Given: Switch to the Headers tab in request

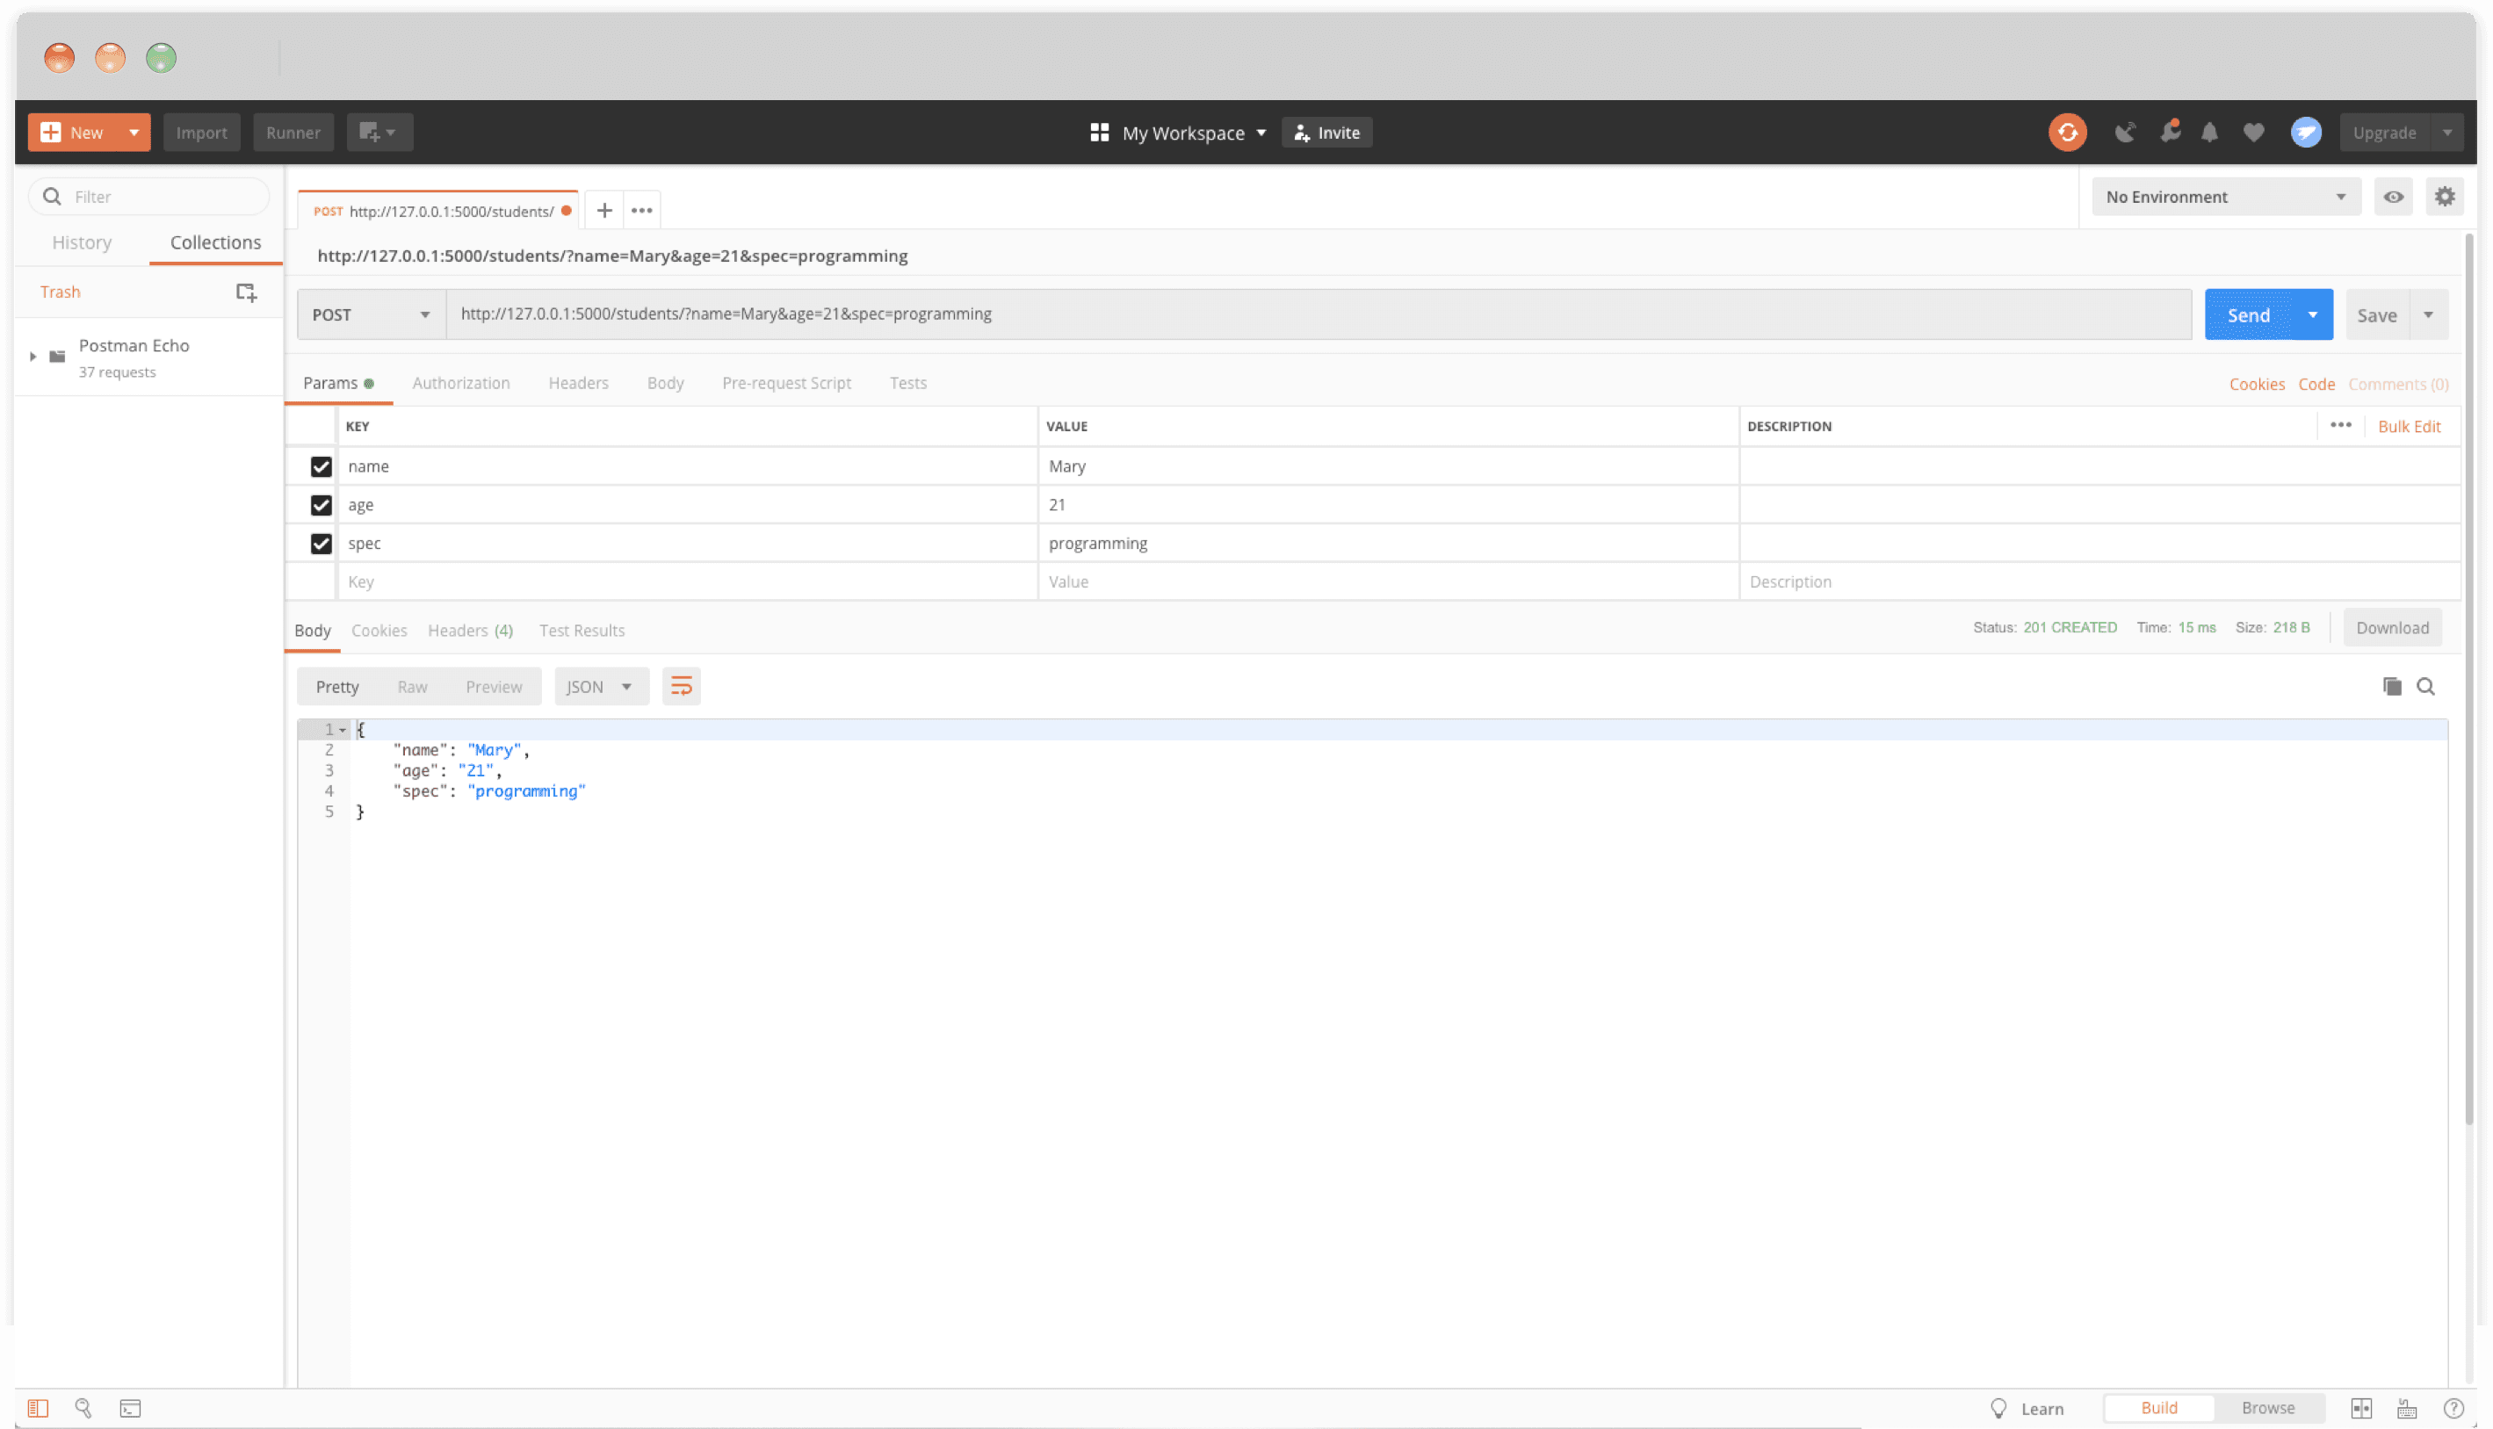Looking at the screenshot, I should 577,382.
